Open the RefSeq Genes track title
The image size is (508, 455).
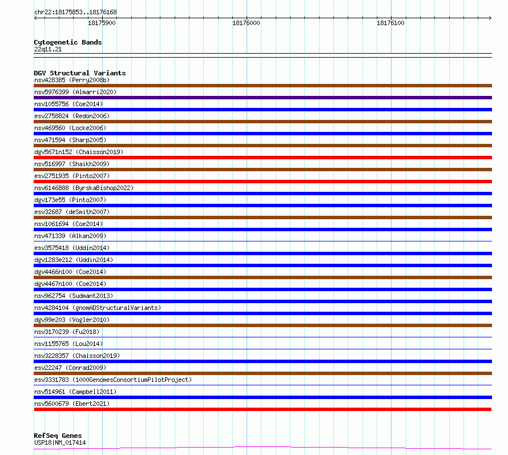coord(58,436)
